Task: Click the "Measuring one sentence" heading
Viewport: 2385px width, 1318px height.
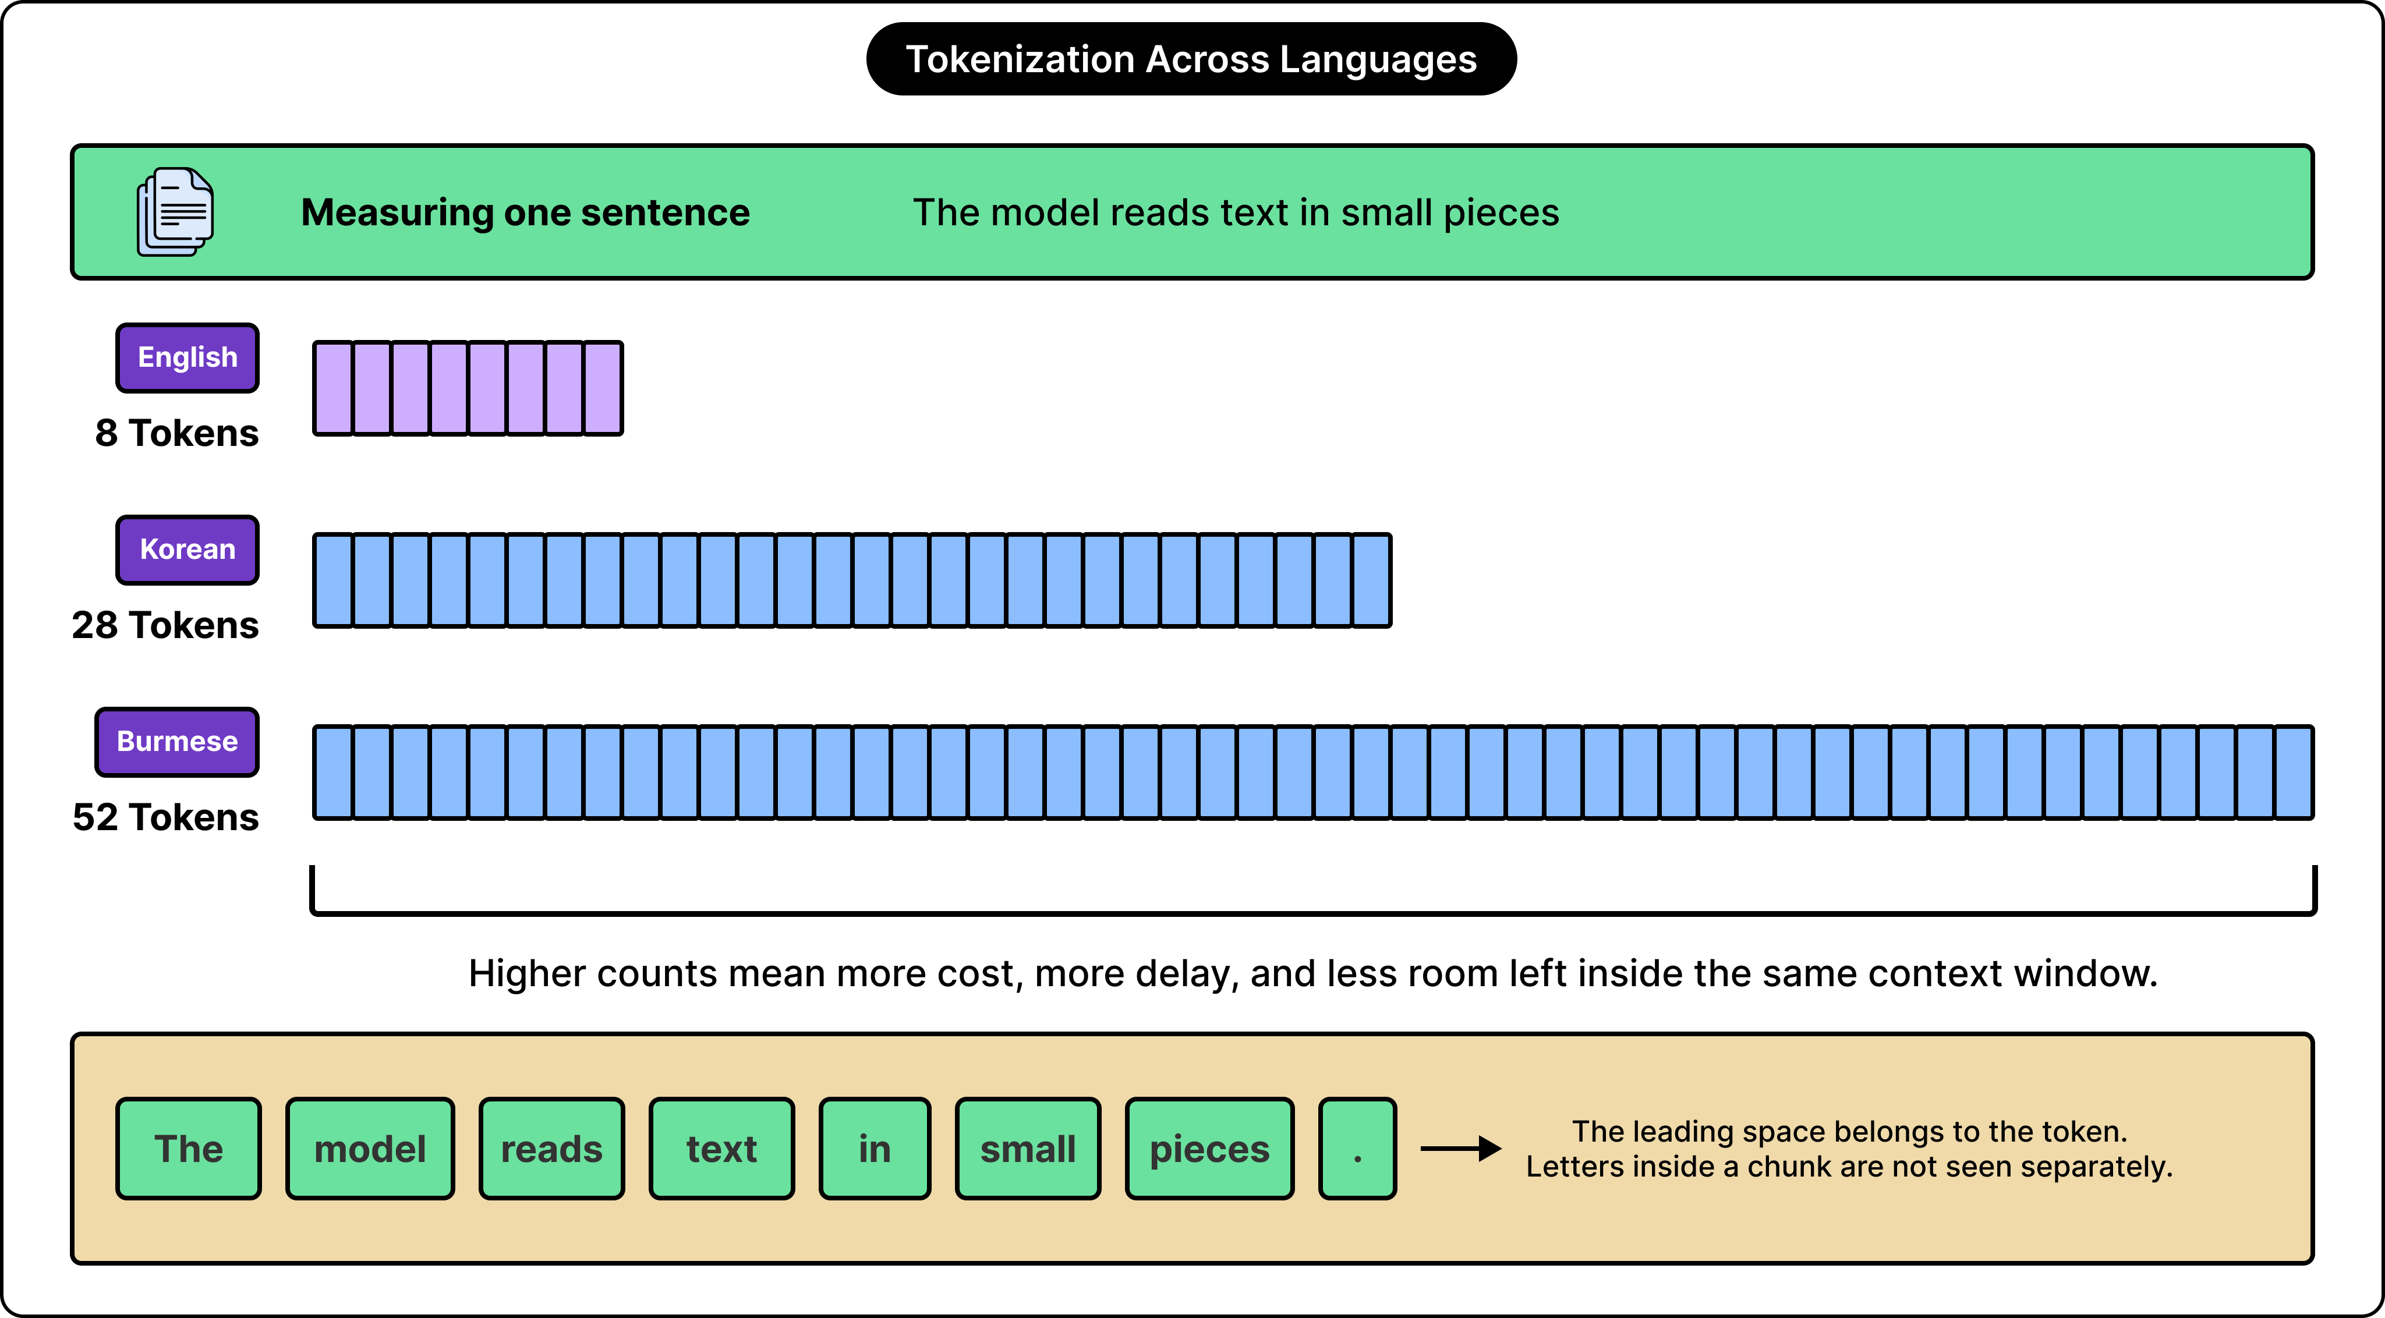Action: pyautogui.click(x=525, y=213)
